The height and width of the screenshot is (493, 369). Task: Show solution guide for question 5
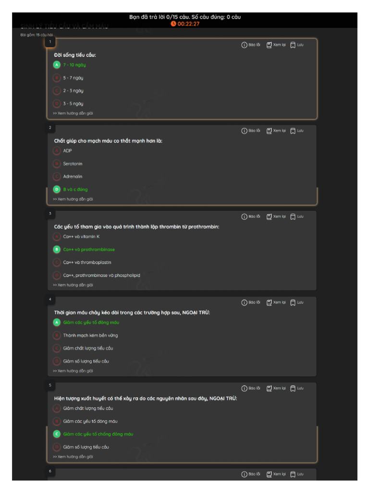pyautogui.click(x=73, y=456)
